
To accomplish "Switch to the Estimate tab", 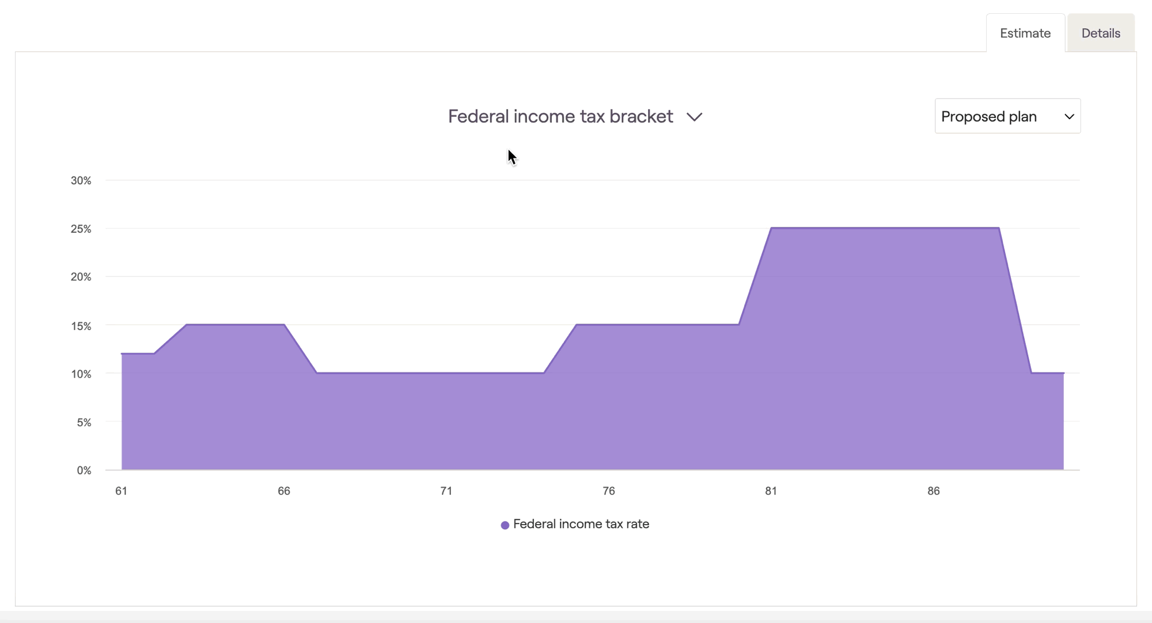I will pyautogui.click(x=1025, y=33).
